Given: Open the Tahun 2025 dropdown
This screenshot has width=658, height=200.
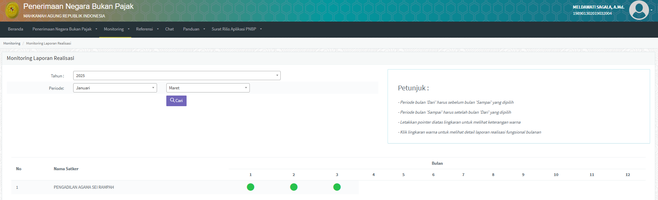Looking at the screenshot, I should pyautogui.click(x=177, y=76).
